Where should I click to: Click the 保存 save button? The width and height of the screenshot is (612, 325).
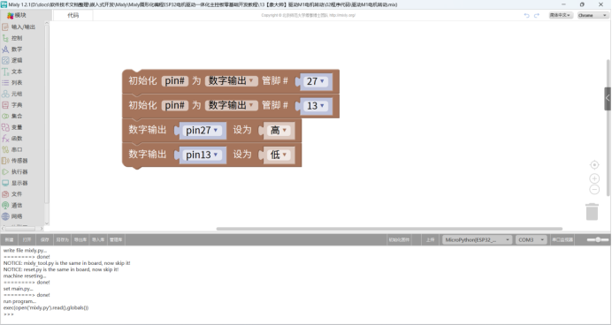pyautogui.click(x=45, y=239)
